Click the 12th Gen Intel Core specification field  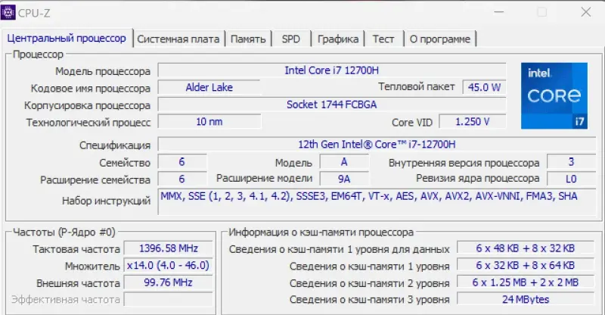tap(377, 145)
